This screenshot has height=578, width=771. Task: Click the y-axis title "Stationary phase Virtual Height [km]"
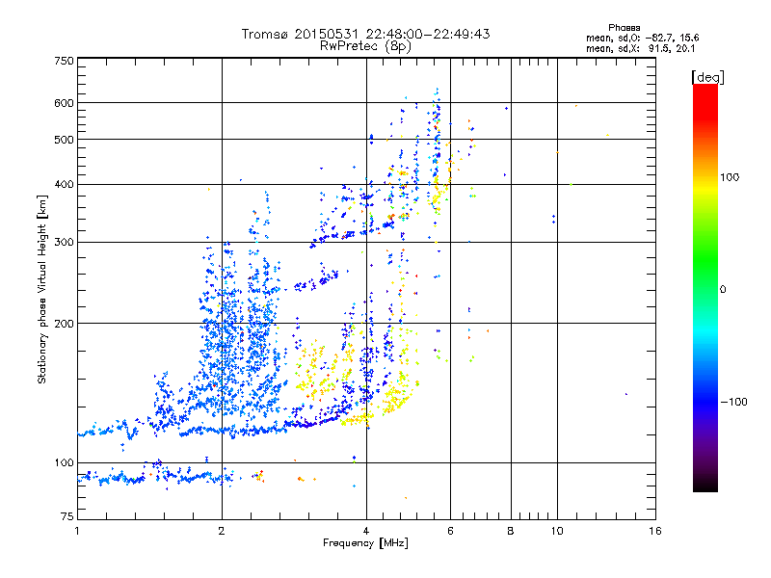(42, 289)
